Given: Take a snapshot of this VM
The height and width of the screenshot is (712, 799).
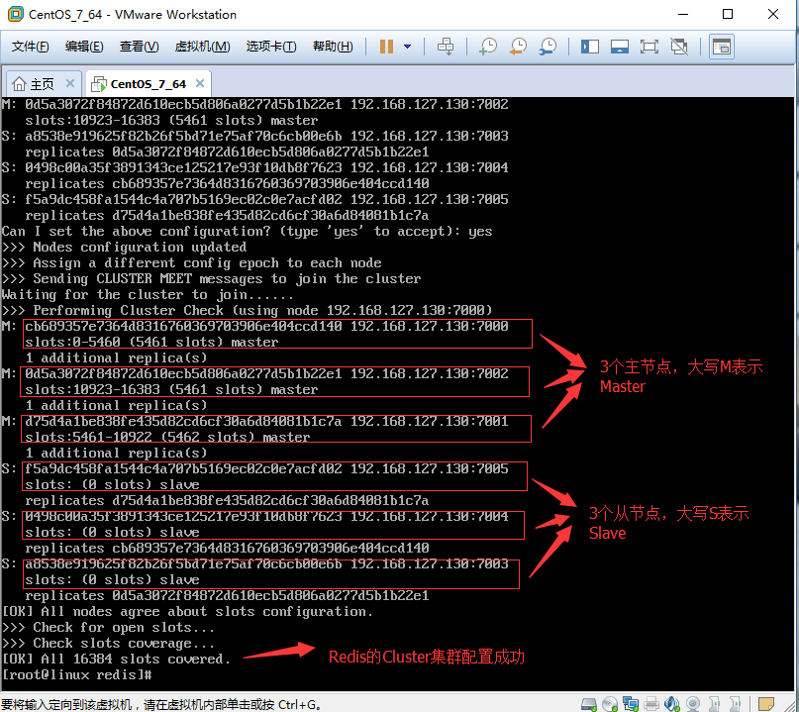Looking at the screenshot, I should tap(488, 47).
